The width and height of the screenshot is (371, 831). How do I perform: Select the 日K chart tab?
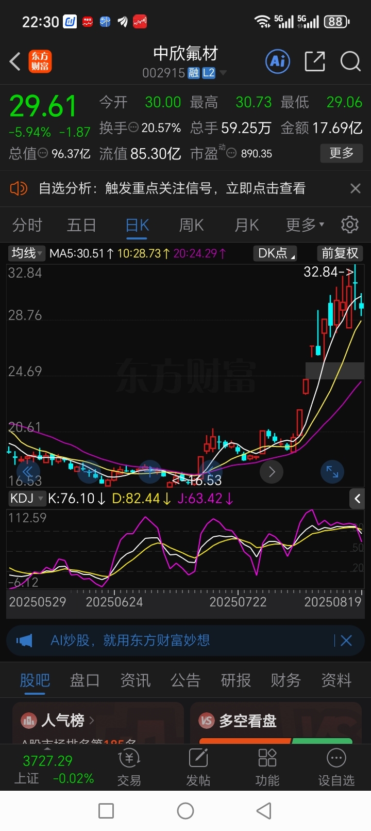[137, 225]
